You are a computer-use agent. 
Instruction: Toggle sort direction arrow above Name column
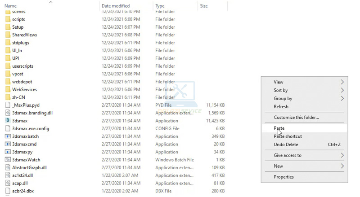[51, 2]
